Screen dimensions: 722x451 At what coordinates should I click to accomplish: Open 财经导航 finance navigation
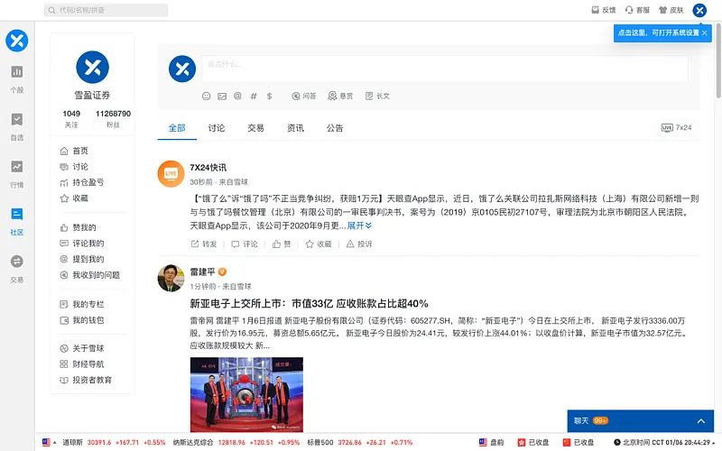(82, 364)
